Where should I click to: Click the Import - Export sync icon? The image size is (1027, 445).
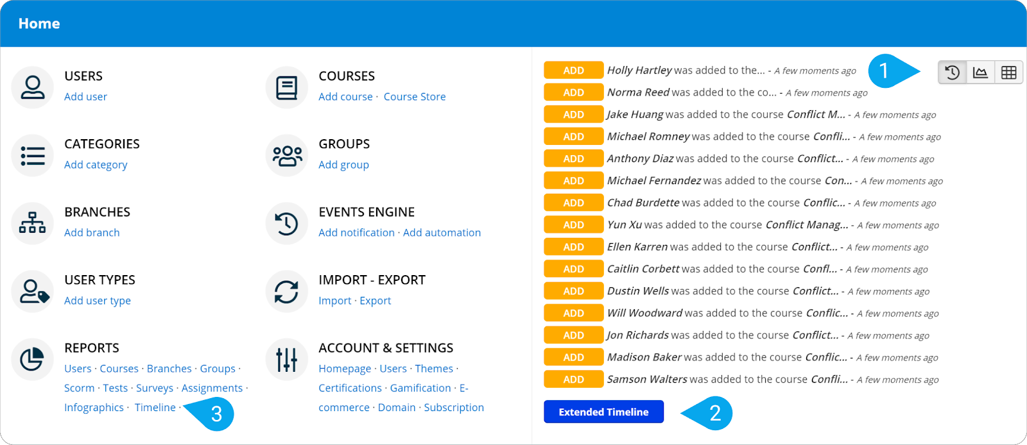(x=286, y=292)
